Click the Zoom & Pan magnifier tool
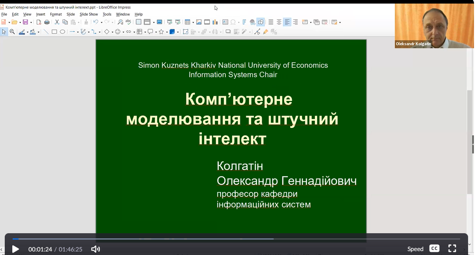 (x=12, y=32)
